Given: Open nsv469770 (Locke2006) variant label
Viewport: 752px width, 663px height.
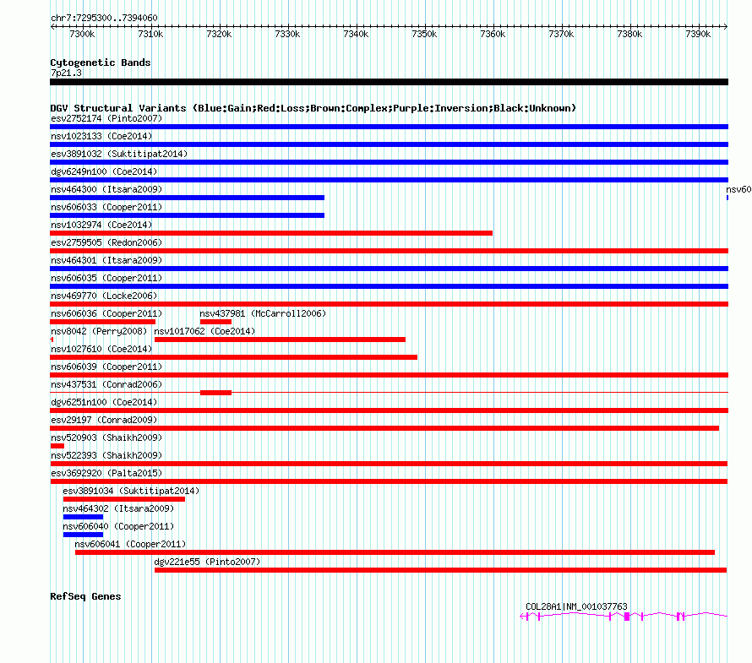Looking at the screenshot, I should tap(104, 296).
